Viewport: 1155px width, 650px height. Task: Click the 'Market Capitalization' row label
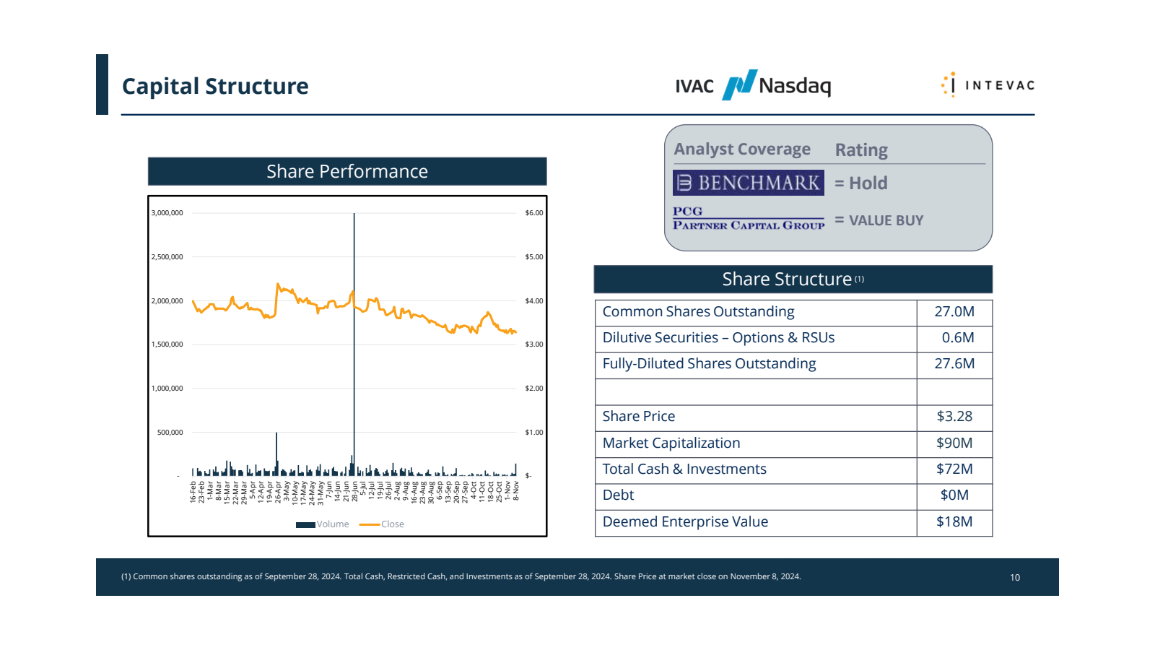pos(671,443)
